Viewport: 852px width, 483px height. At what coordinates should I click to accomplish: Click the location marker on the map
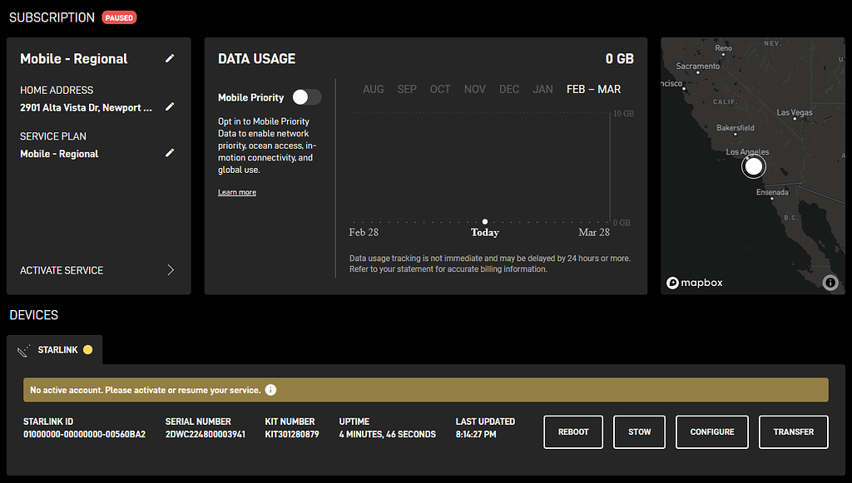(x=753, y=166)
